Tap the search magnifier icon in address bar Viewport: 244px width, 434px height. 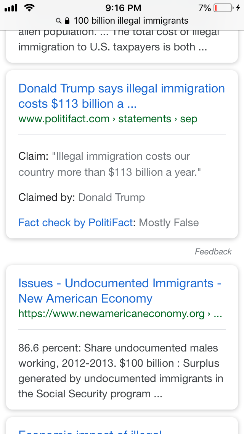pyautogui.click(x=58, y=21)
